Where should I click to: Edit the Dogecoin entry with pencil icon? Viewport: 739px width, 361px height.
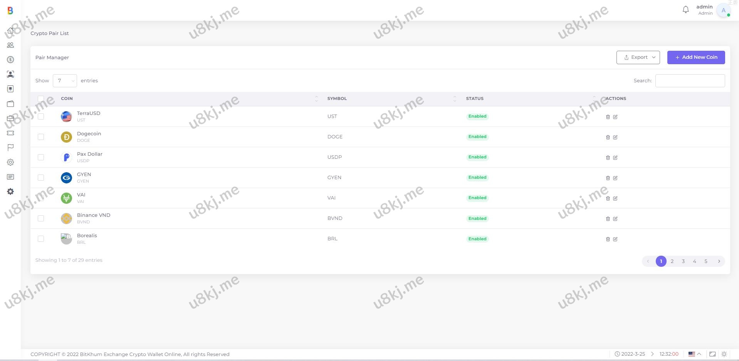click(x=615, y=137)
